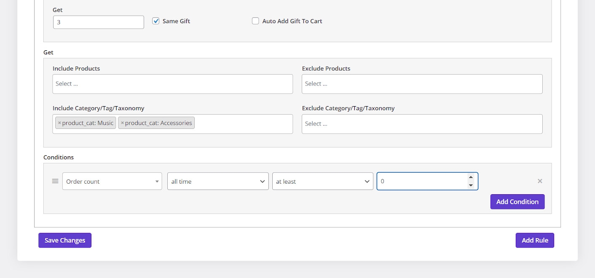Remove the Order count condition row
Screen dimensions: 595x278
pyautogui.click(x=540, y=181)
